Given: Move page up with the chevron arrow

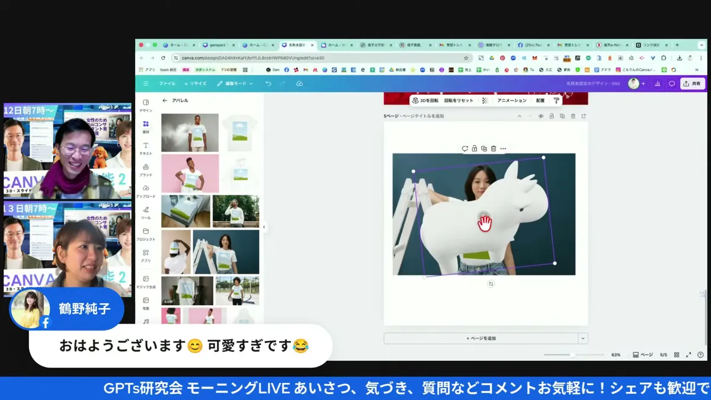Looking at the screenshot, I should pos(520,116).
